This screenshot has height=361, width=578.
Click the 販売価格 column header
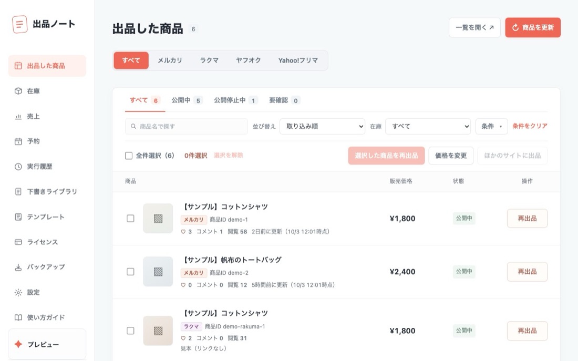(401, 181)
